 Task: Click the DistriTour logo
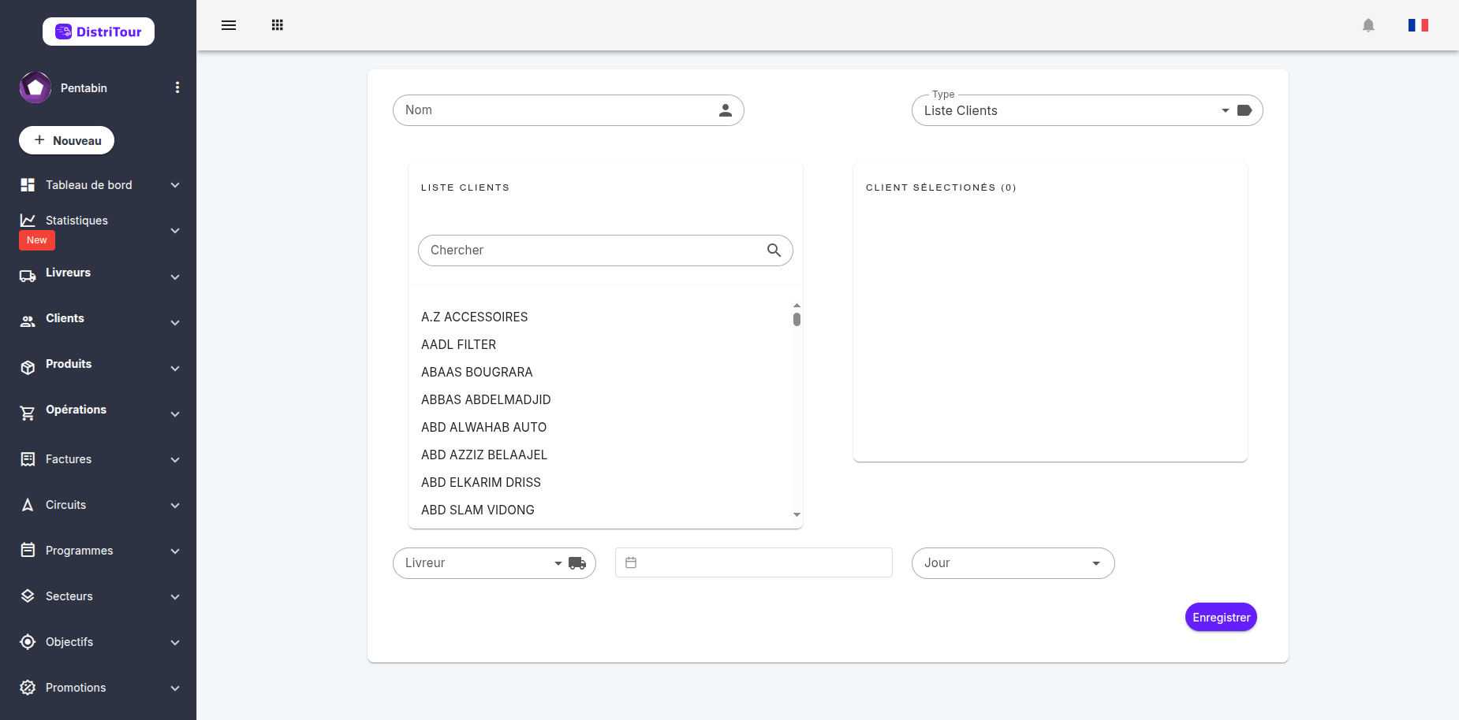(99, 32)
